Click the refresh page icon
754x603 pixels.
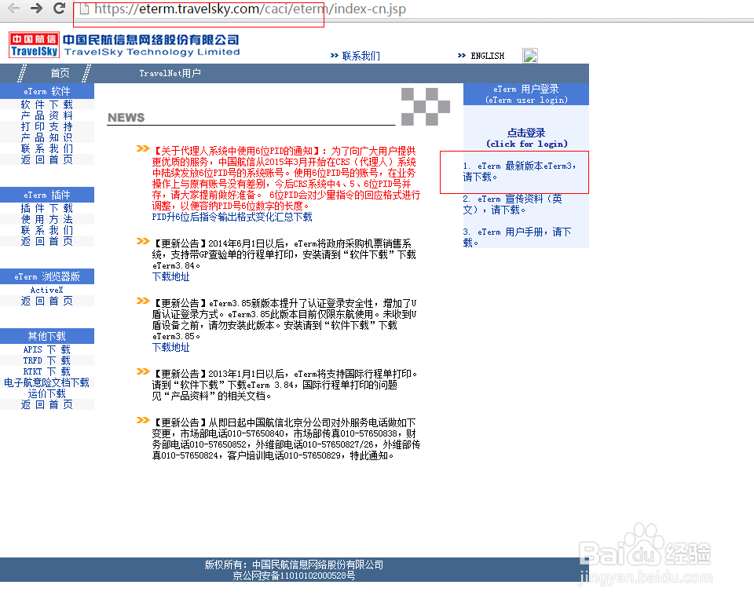[58, 9]
